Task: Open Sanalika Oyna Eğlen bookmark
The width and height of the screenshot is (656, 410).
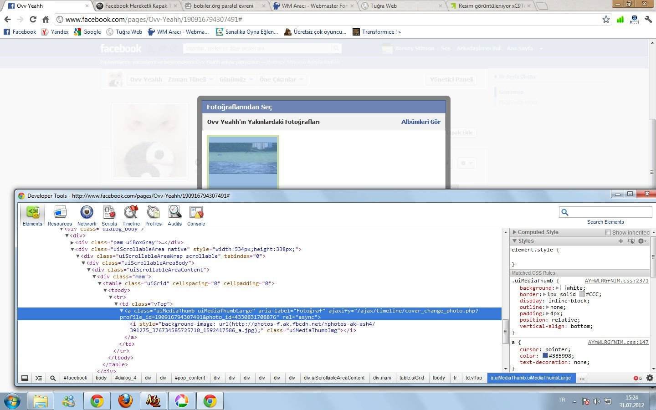Action: pyautogui.click(x=247, y=32)
